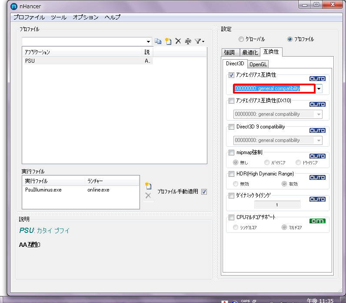
Task: Click the 説 column header in profile list
Action: (147, 52)
